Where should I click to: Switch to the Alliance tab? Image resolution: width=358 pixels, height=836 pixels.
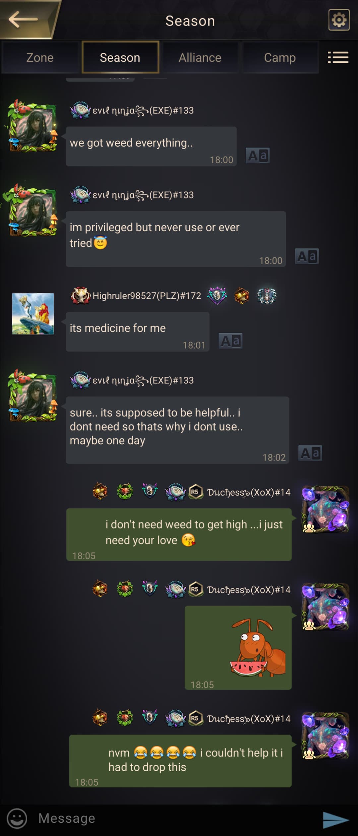(x=200, y=57)
